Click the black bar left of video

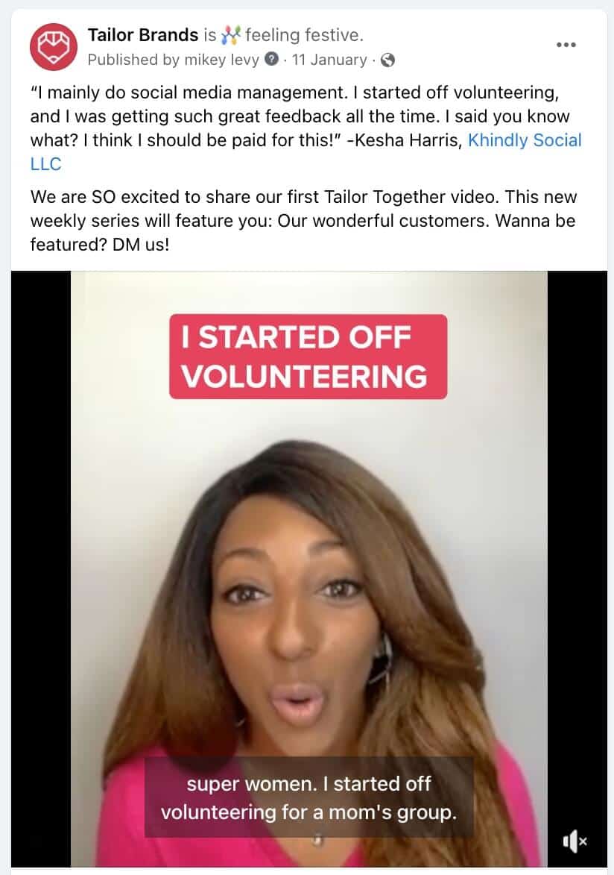tap(41, 568)
